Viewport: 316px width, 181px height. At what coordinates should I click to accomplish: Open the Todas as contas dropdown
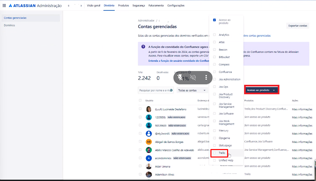(192, 90)
